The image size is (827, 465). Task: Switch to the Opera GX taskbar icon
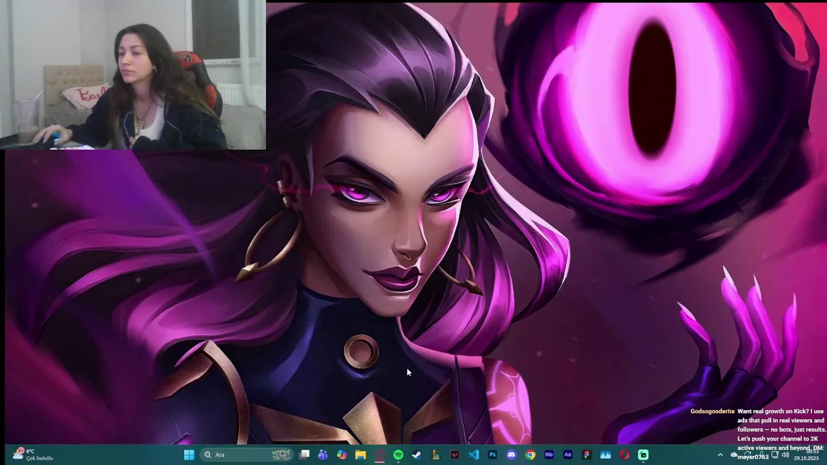(379, 455)
